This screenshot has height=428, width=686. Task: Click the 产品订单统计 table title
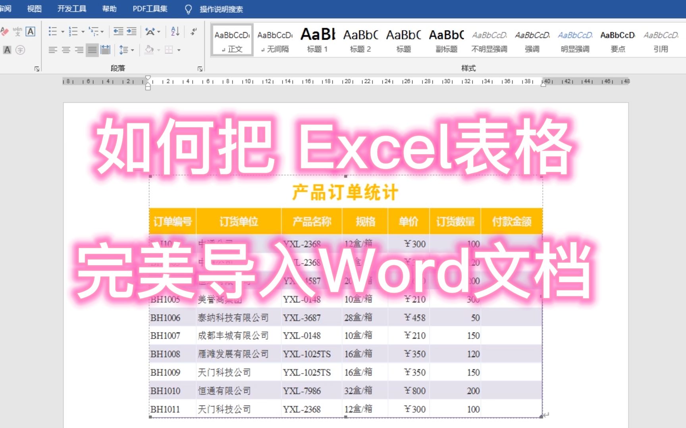(x=345, y=193)
